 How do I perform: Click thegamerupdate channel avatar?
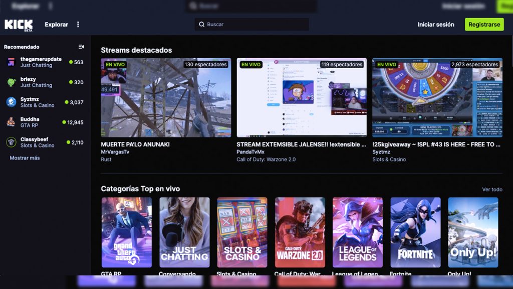tap(11, 62)
